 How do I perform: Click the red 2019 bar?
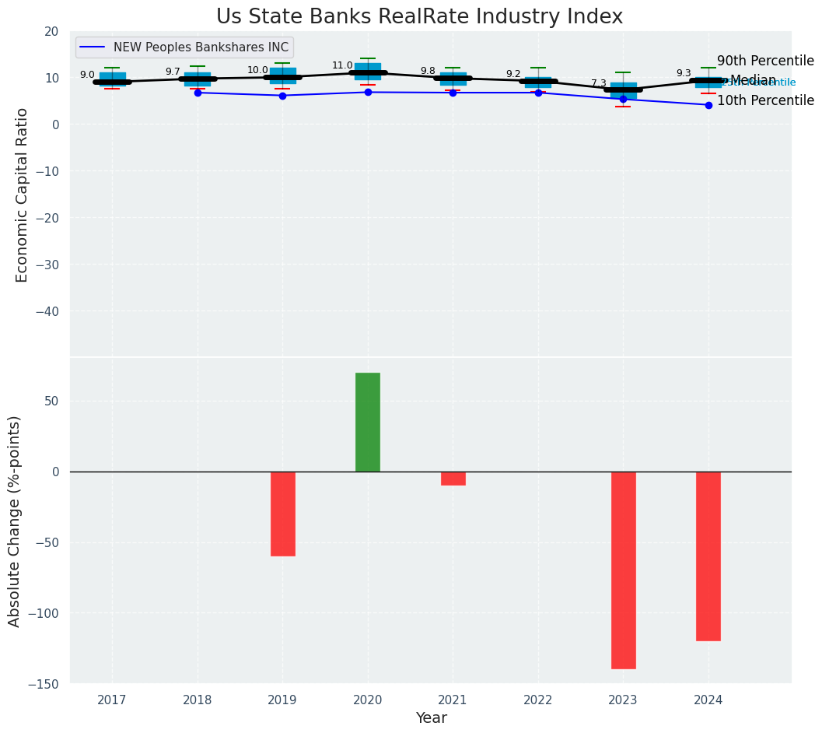(x=283, y=514)
